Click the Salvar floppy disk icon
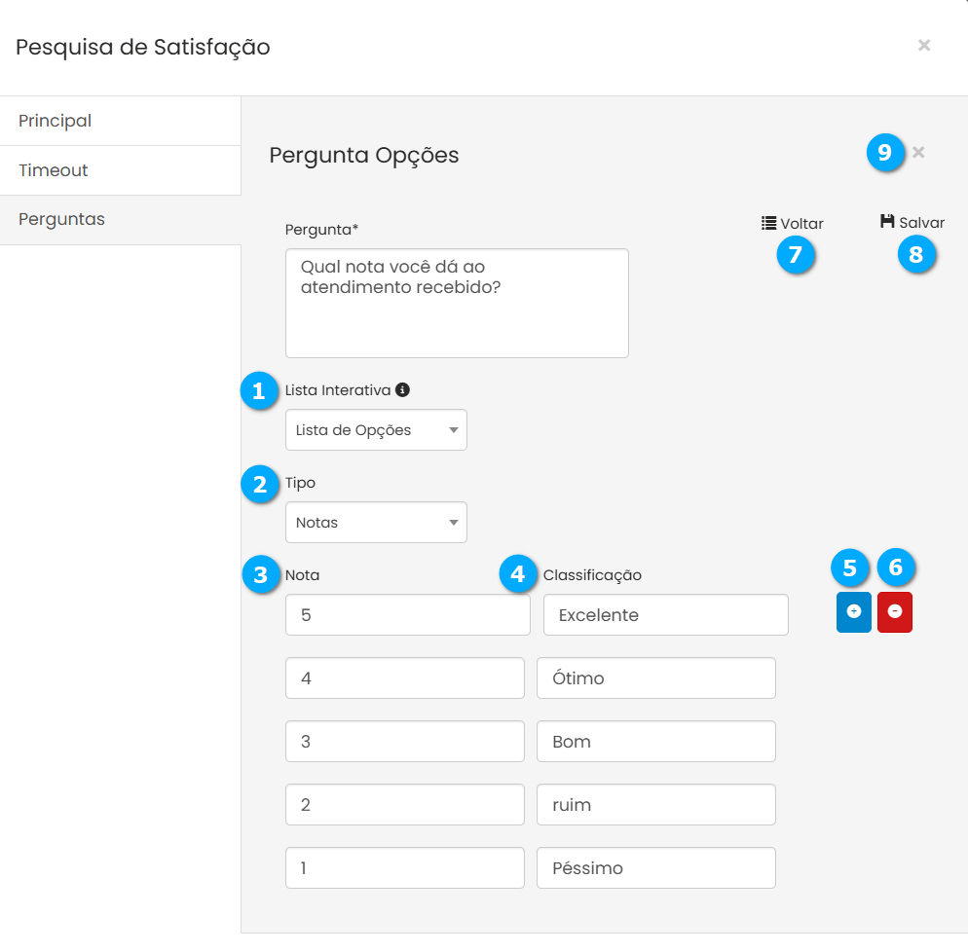 point(887,222)
